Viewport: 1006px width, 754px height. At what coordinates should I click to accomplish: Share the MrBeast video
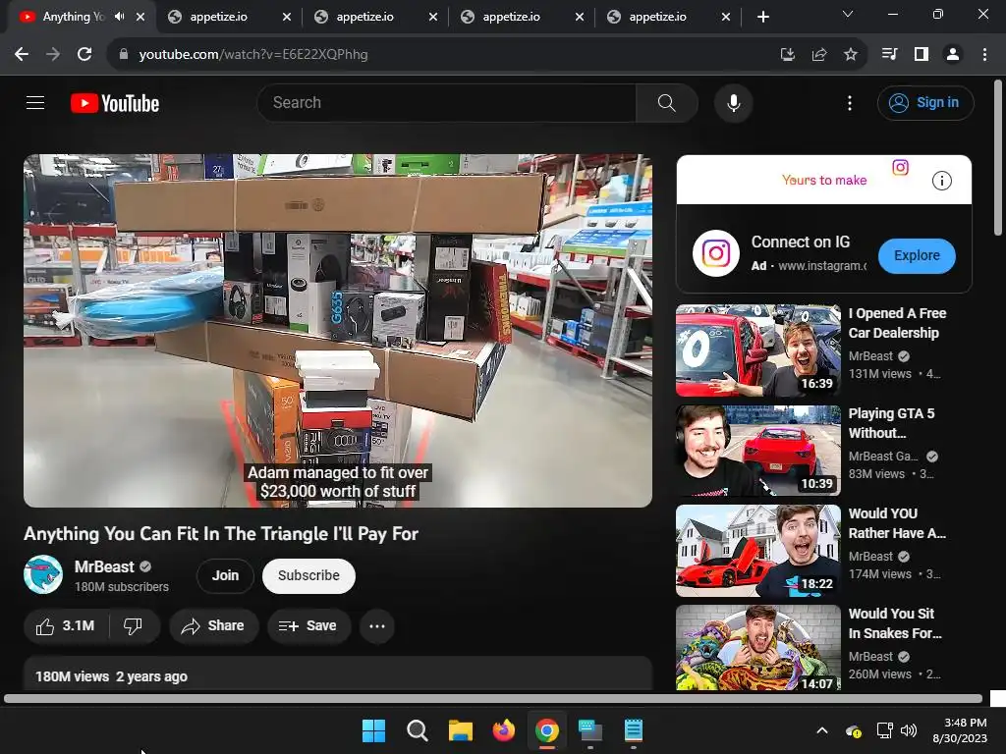pyautogui.click(x=213, y=625)
